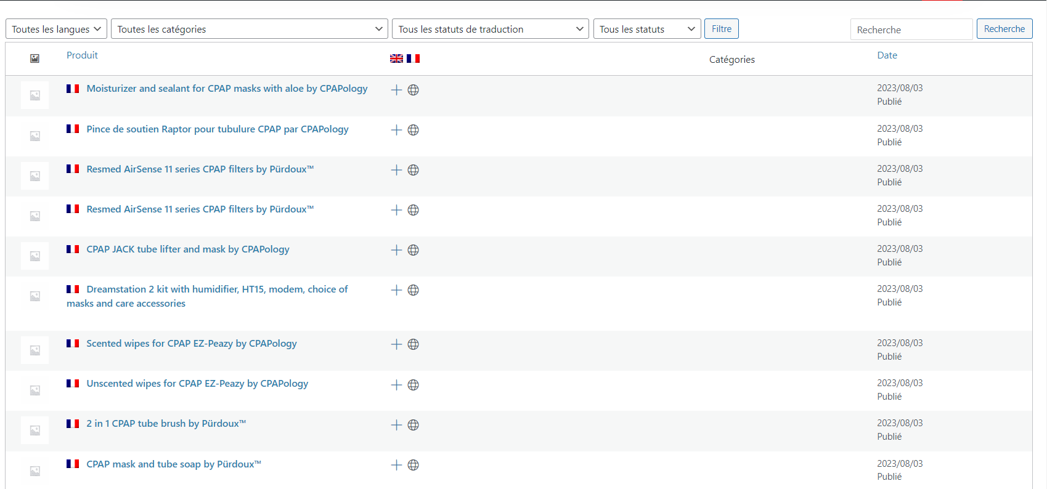Add translation for CPAP mask and tube soap
Image resolution: width=1047 pixels, height=489 pixels.
396,465
